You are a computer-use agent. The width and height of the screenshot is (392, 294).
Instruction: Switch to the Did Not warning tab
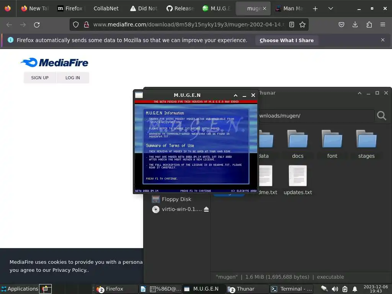click(x=144, y=8)
